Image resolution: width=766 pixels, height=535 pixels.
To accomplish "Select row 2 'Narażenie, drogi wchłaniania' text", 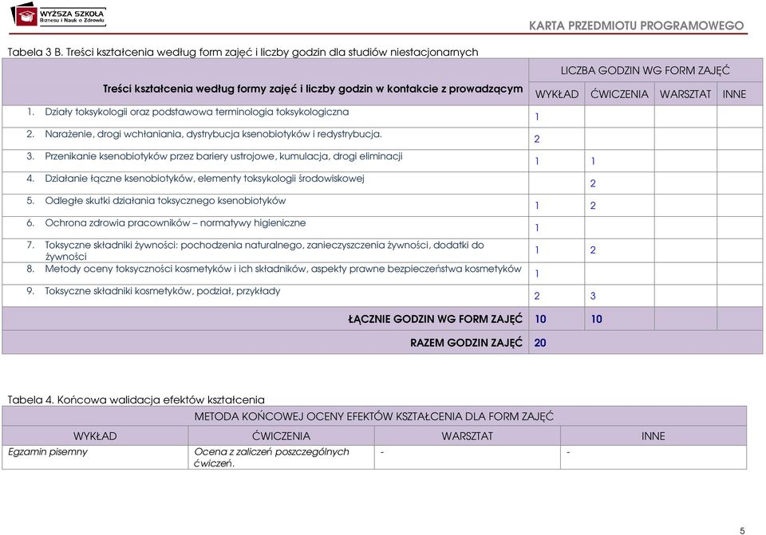I will point(214,134).
